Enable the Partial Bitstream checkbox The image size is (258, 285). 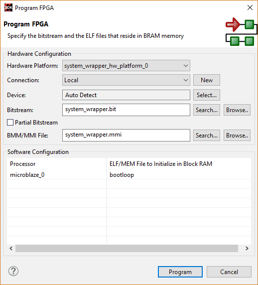click(x=10, y=123)
